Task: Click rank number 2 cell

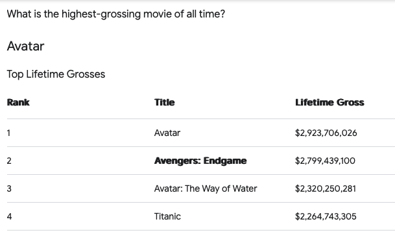Action: click(x=9, y=161)
